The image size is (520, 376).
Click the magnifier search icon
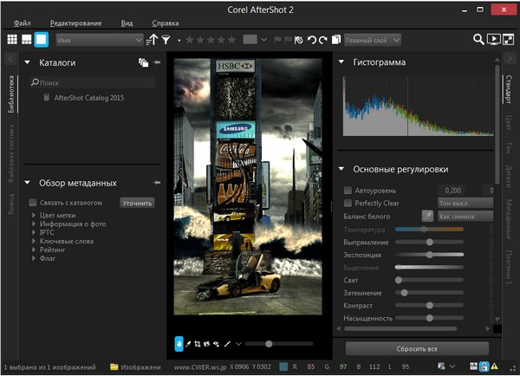(x=478, y=39)
